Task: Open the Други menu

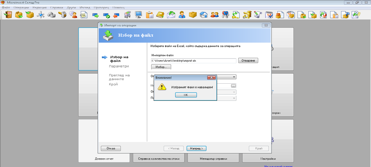Action: 71,7
